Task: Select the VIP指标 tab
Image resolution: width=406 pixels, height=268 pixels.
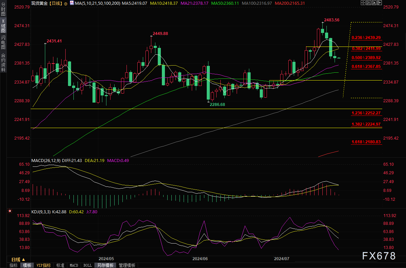Action: click(44, 265)
